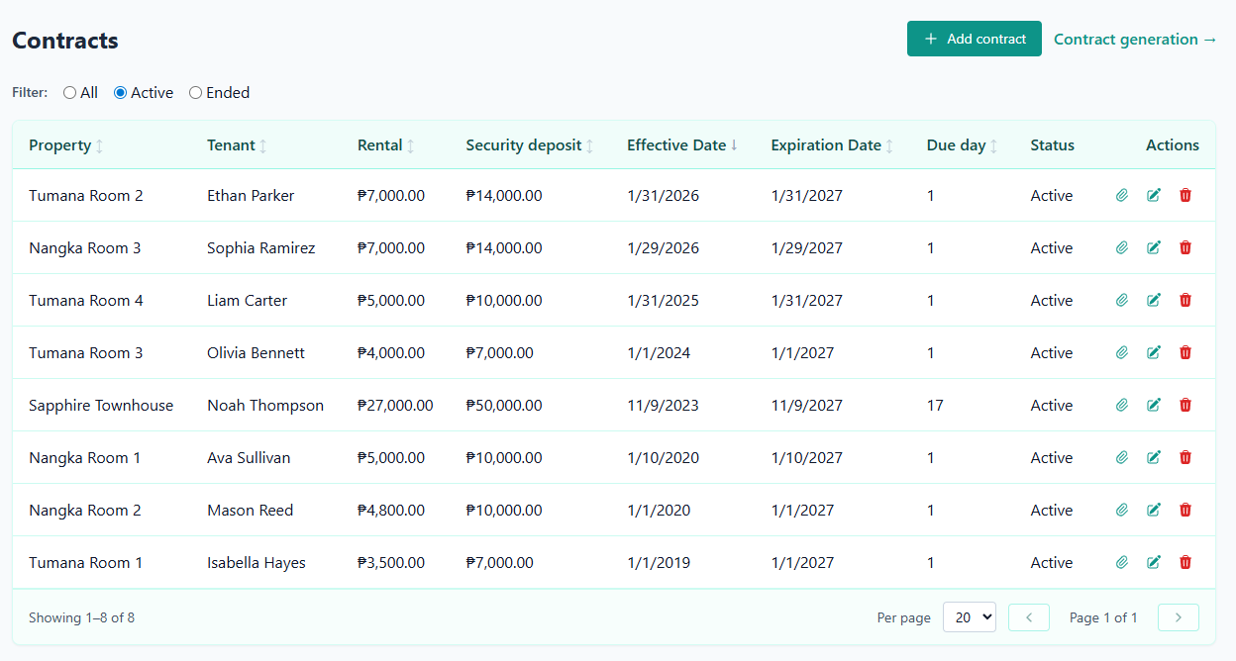Open attachment icon for Sapphire Townhouse row
The image size is (1236, 661).
click(x=1122, y=406)
